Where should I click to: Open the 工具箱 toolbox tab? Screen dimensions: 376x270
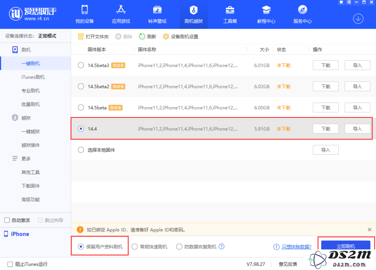(x=230, y=15)
